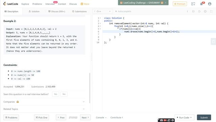Click the 'class Solution {' code line
Viewport: 216px width, 122px height.
(114, 18)
